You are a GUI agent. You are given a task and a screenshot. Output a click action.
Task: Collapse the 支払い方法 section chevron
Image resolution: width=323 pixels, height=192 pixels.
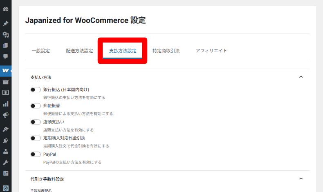pos(301,77)
